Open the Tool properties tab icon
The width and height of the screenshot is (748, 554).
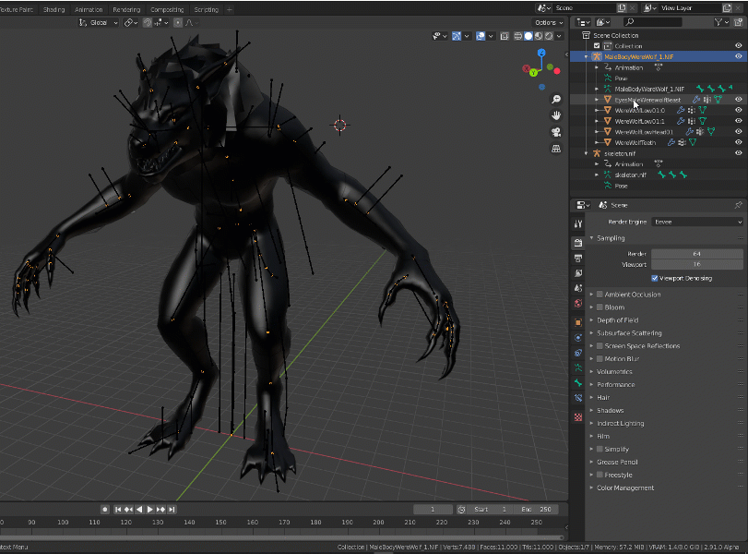click(x=578, y=223)
